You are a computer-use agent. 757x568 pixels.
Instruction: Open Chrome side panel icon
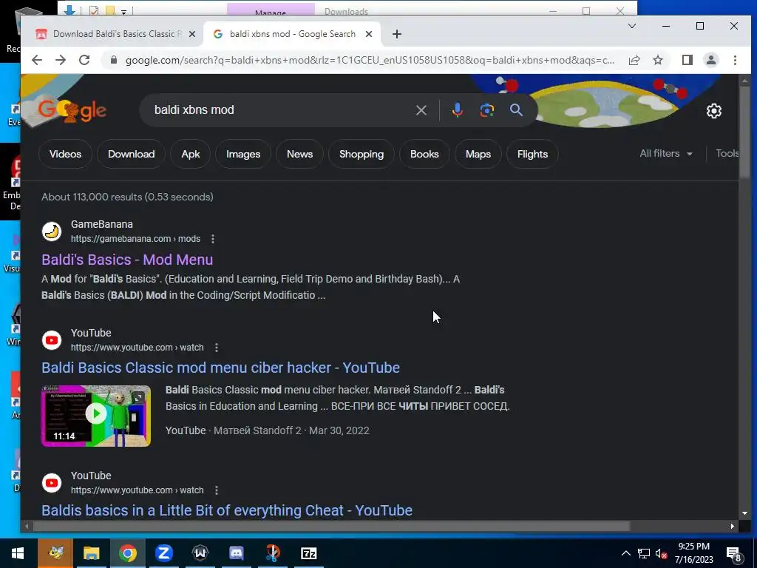[x=687, y=60]
